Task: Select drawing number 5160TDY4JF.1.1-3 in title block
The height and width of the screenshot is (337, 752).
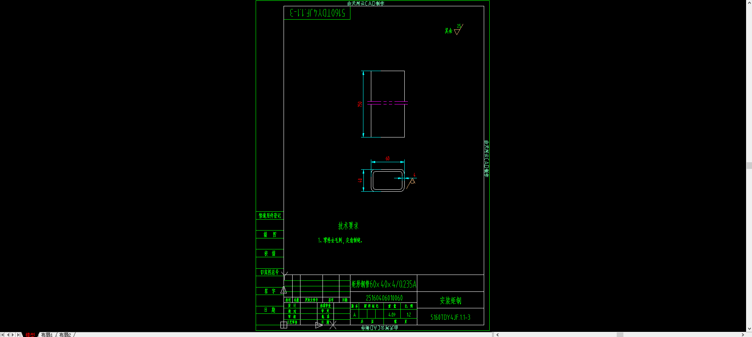Action: (450, 317)
